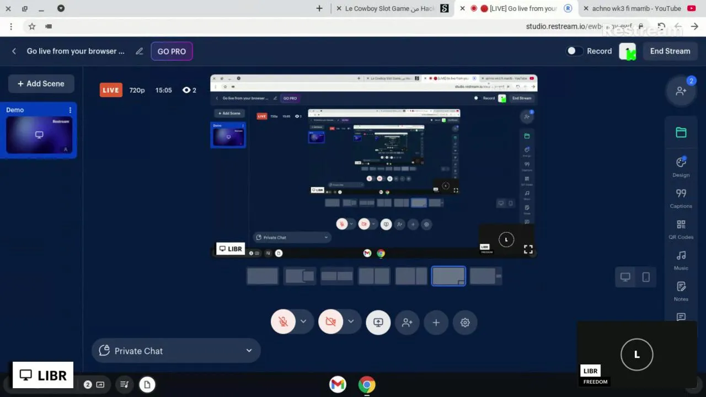Click the LIBR FREEDOM guest tile
This screenshot has width=706, height=397.
[636, 354]
